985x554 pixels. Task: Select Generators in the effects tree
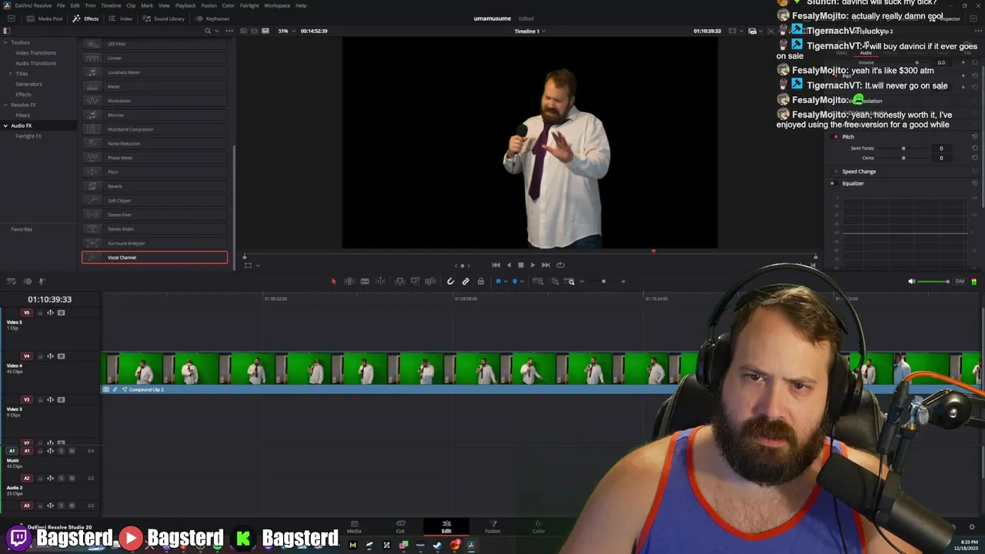[x=29, y=84]
